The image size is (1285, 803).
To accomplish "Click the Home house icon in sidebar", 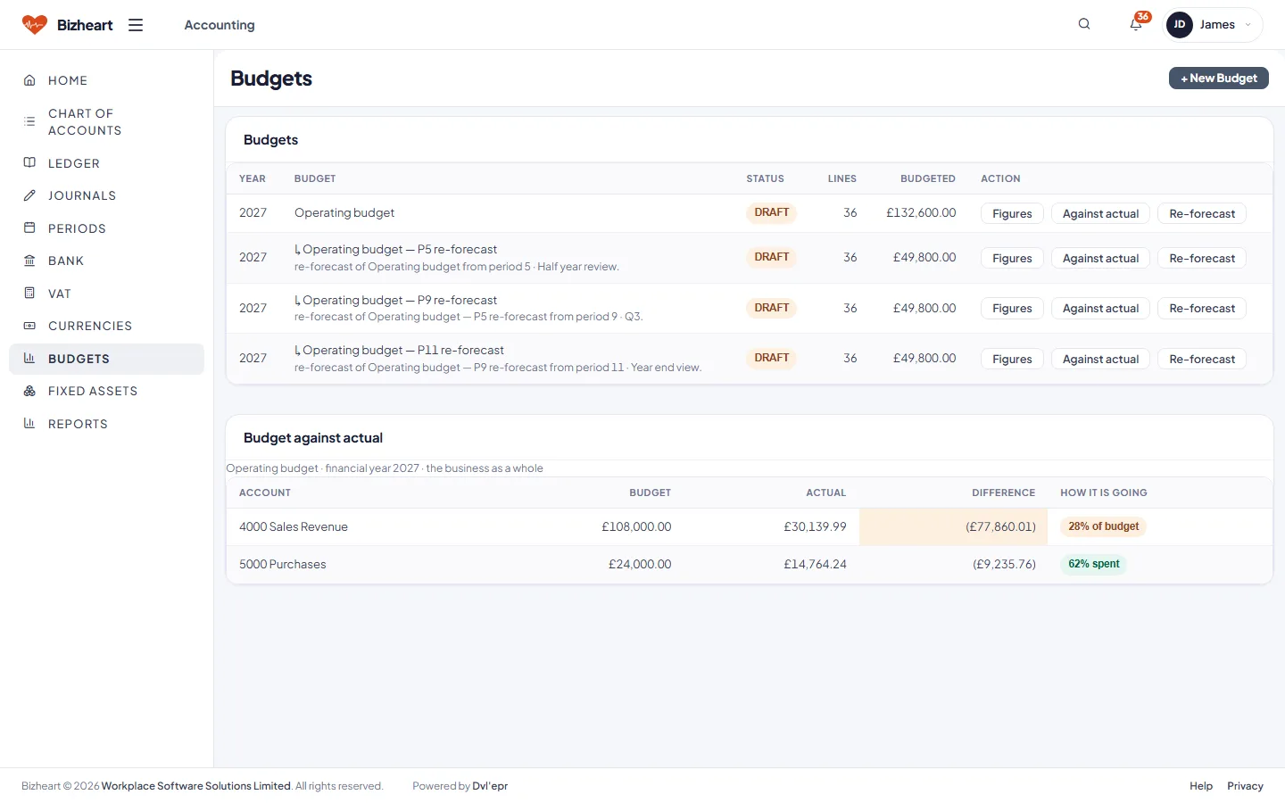I will pyautogui.click(x=29, y=80).
